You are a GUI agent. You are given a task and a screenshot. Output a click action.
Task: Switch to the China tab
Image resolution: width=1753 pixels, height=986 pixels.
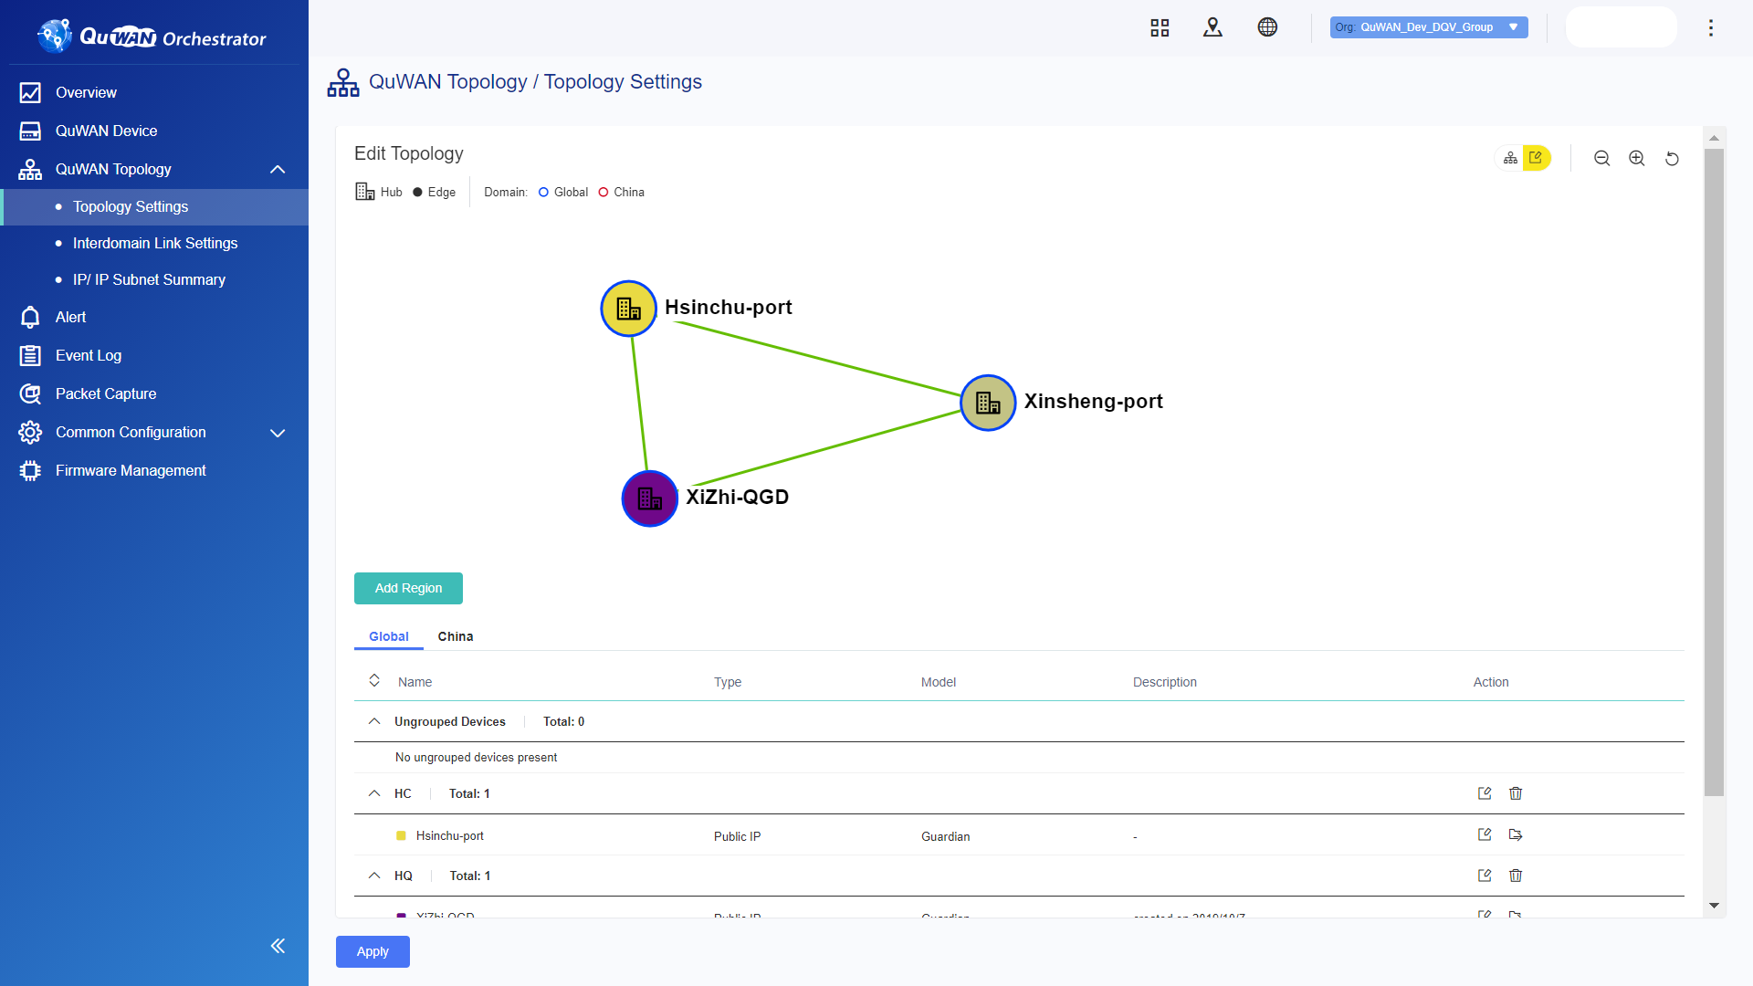tap(456, 636)
